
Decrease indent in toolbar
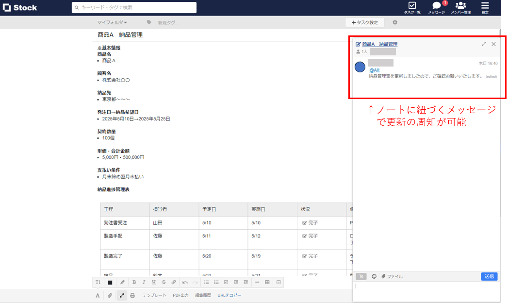pyautogui.click(x=246, y=282)
